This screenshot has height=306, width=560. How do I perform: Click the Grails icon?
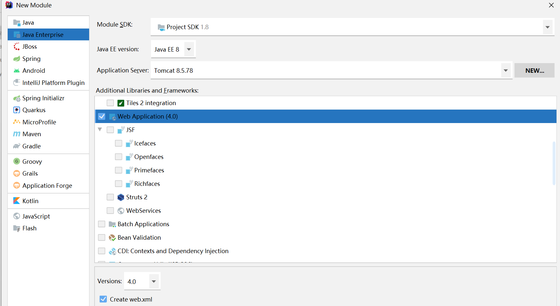[x=17, y=173]
